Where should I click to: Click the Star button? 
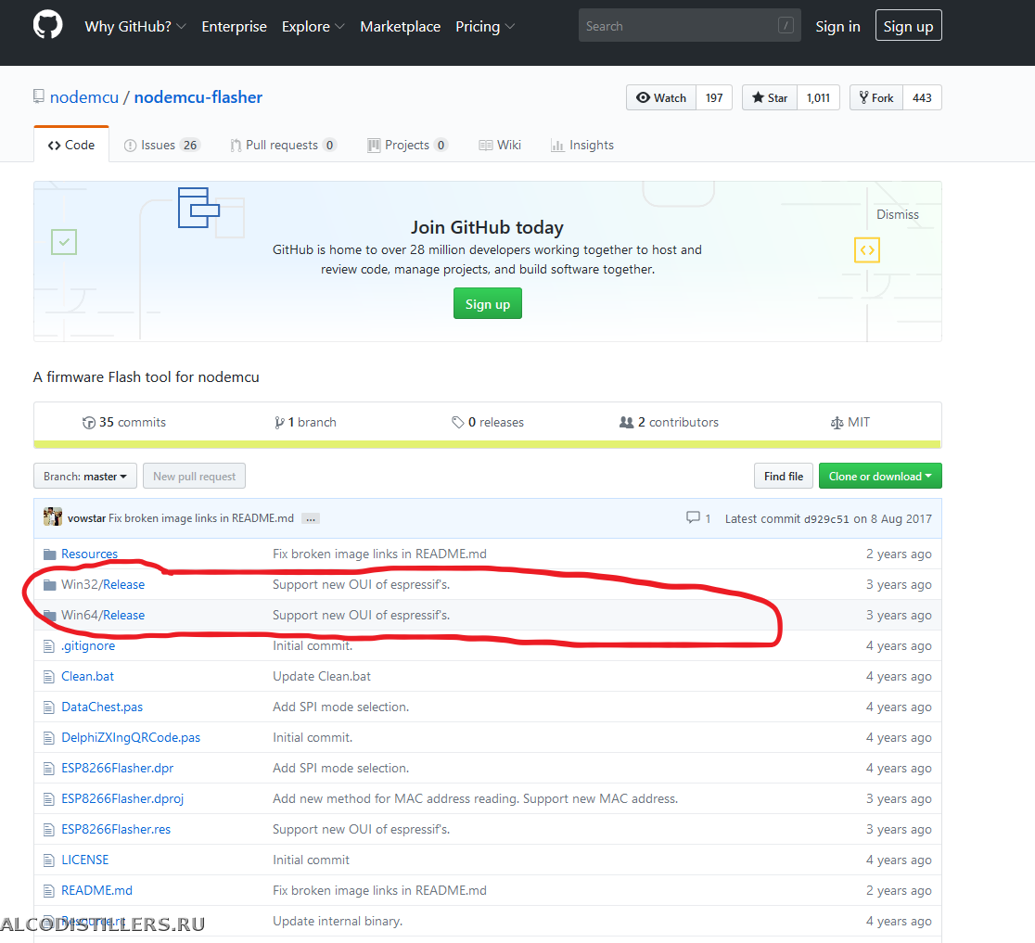pyautogui.click(x=770, y=97)
